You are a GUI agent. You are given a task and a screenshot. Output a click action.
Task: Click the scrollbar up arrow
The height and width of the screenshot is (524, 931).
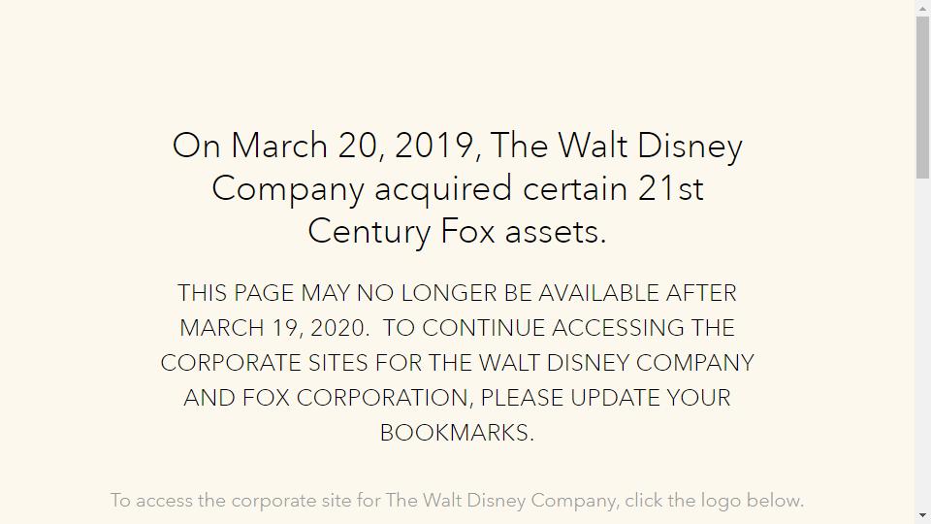click(x=922, y=8)
